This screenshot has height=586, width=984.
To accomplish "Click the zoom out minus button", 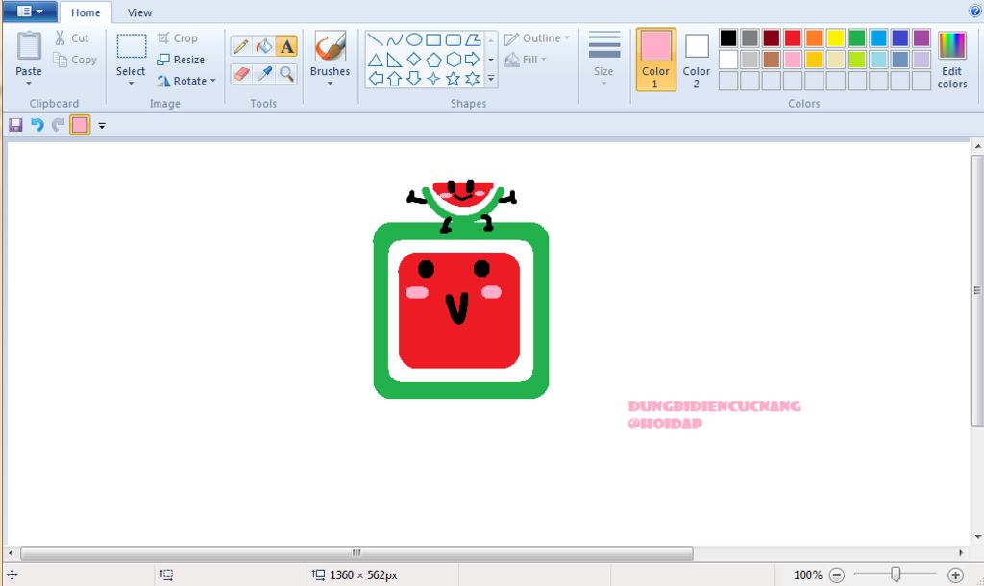I will 837,574.
